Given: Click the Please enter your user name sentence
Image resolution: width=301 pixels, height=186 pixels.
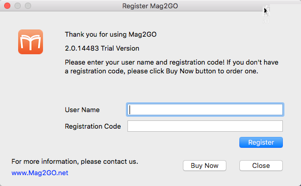Looking at the screenshot, I should [171, 63].
